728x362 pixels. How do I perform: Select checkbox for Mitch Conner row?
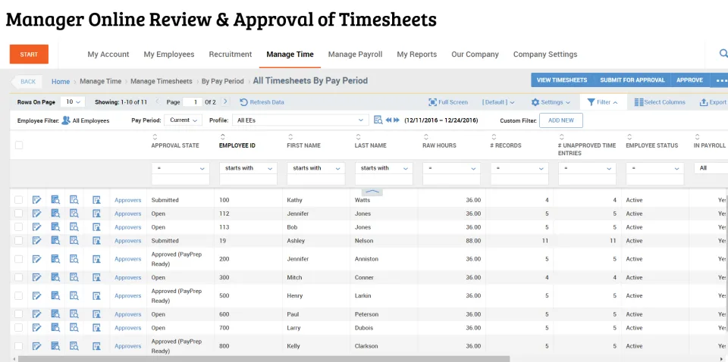click(18, 277)
